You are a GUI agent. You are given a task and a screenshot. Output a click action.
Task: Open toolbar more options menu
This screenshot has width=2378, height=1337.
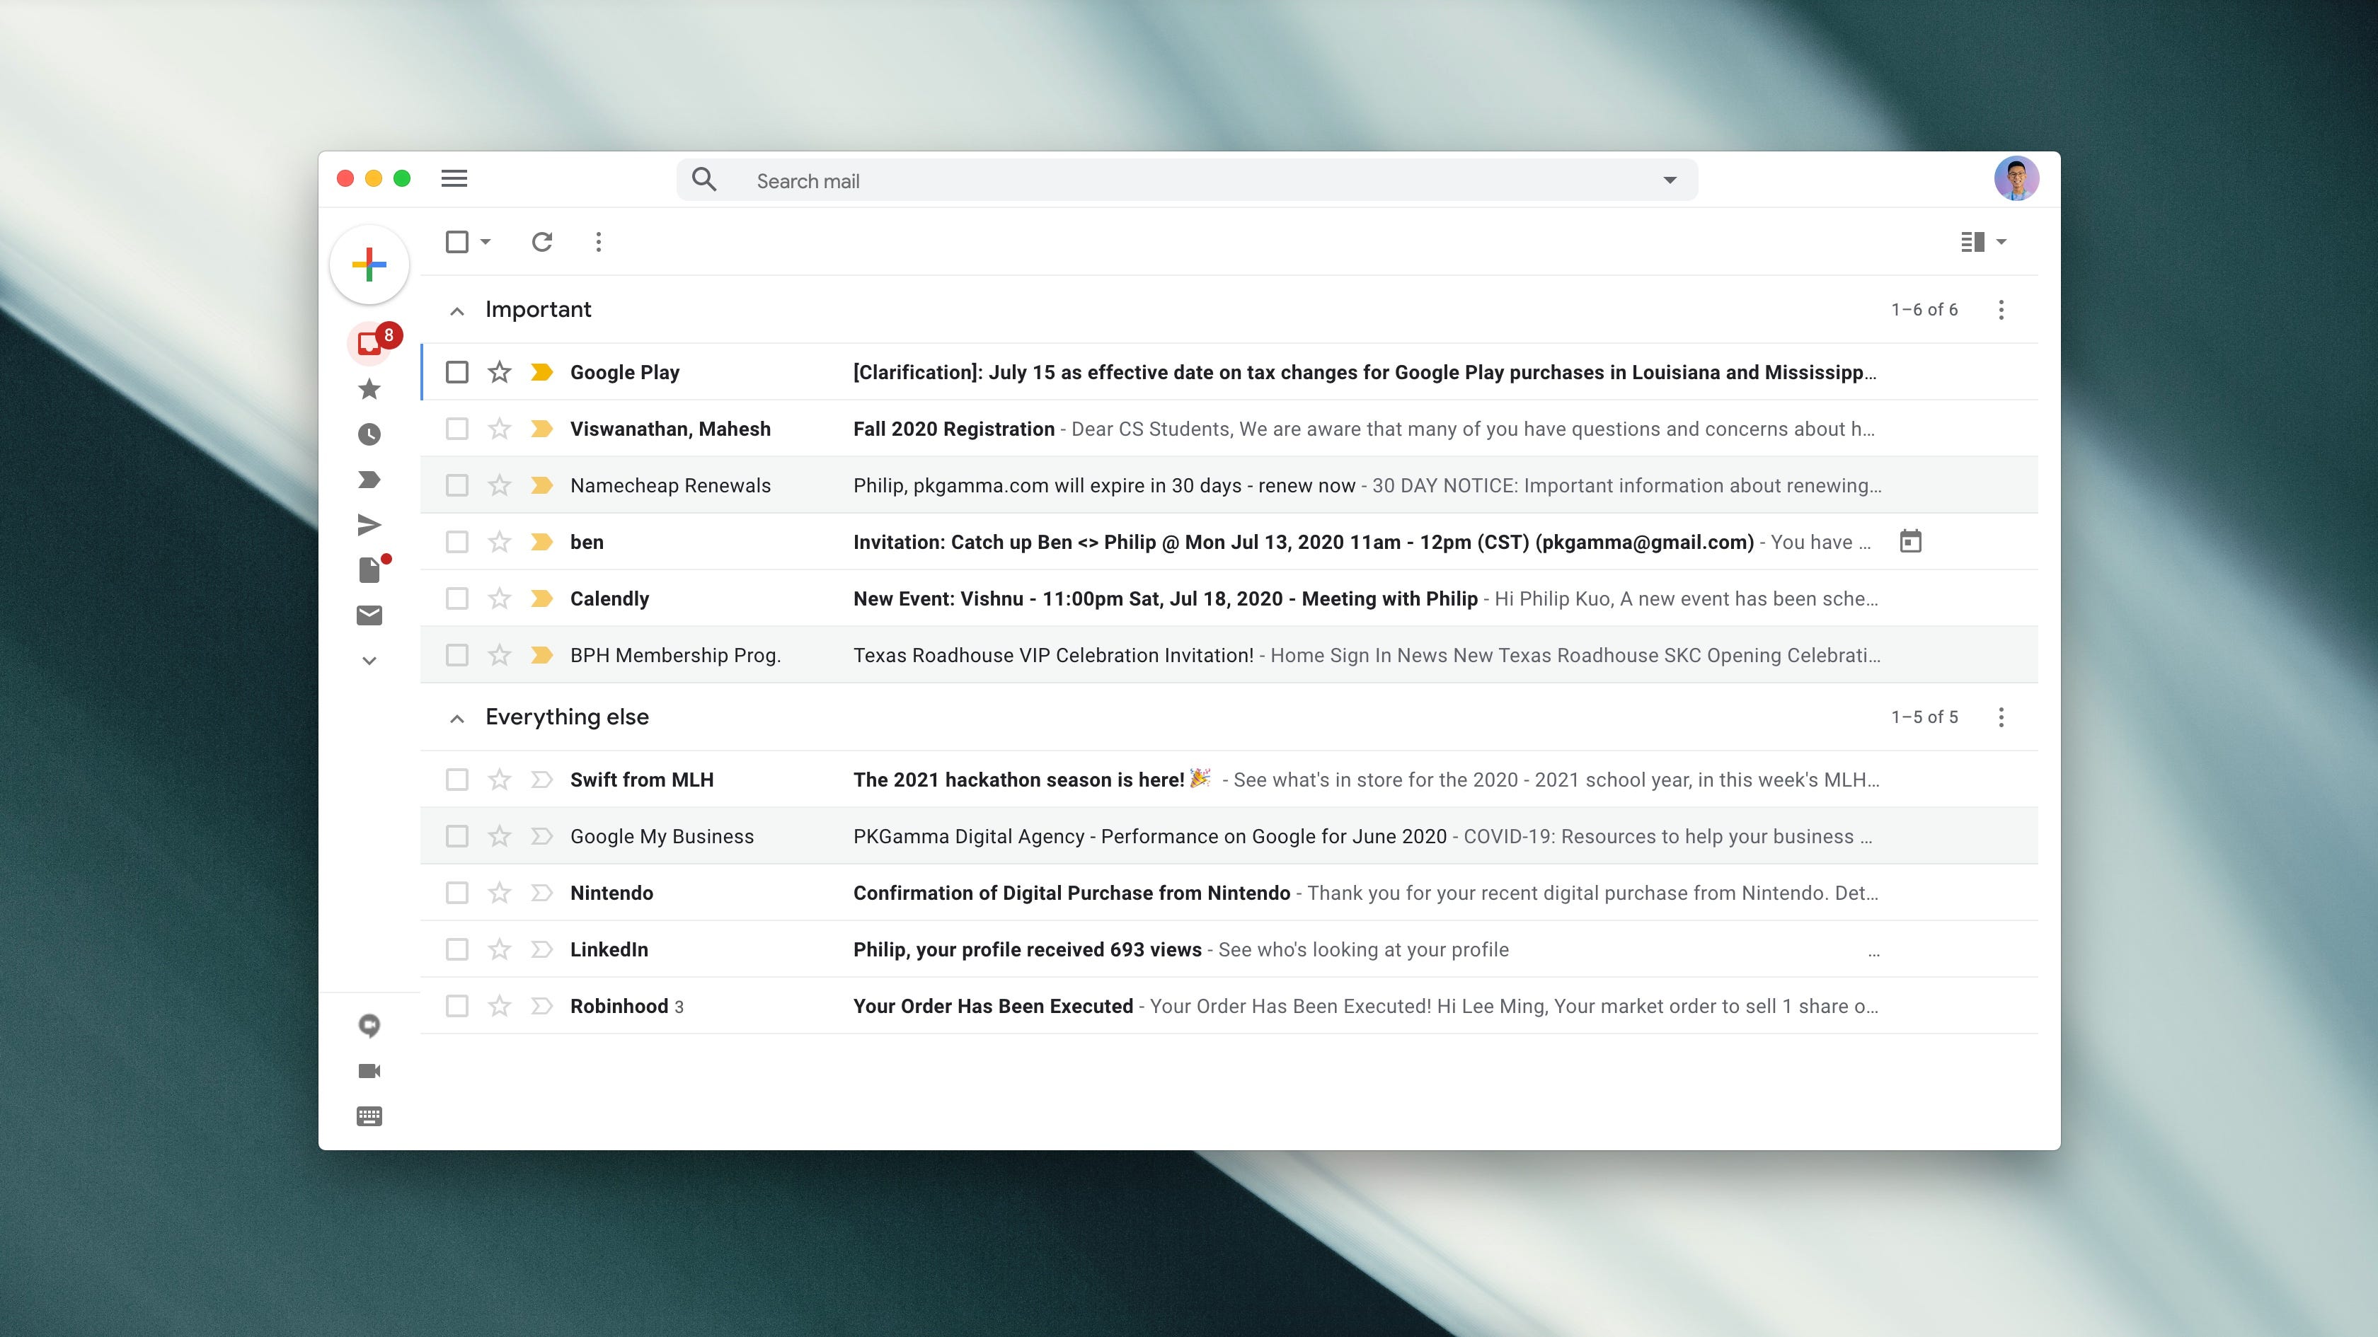599,242
